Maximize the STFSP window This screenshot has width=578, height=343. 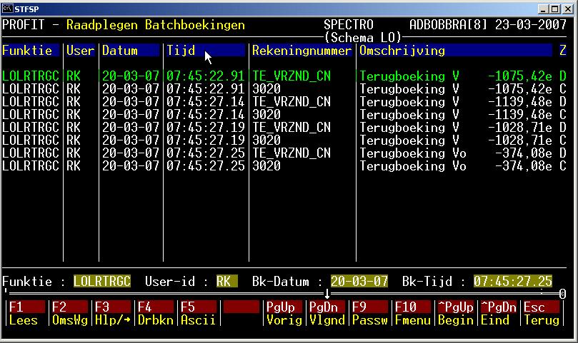pyautogui.click(x=554, y=9)
